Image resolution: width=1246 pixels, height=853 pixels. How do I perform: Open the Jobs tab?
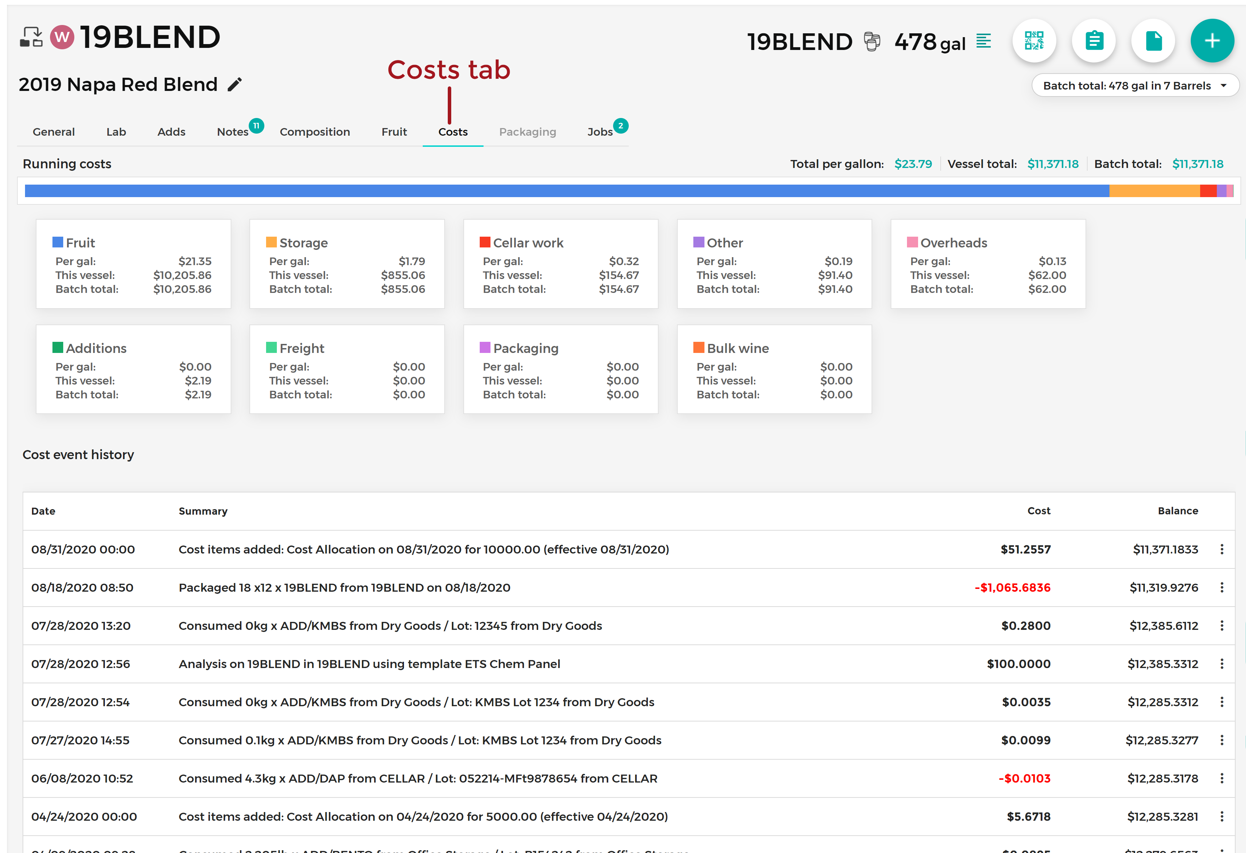click(600, 132)
